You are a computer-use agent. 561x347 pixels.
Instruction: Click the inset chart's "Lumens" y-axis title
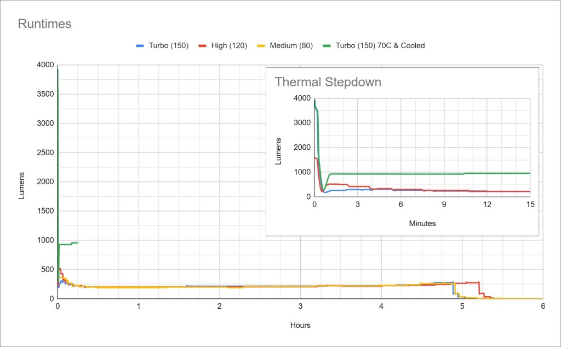click(x=279, y=151)
